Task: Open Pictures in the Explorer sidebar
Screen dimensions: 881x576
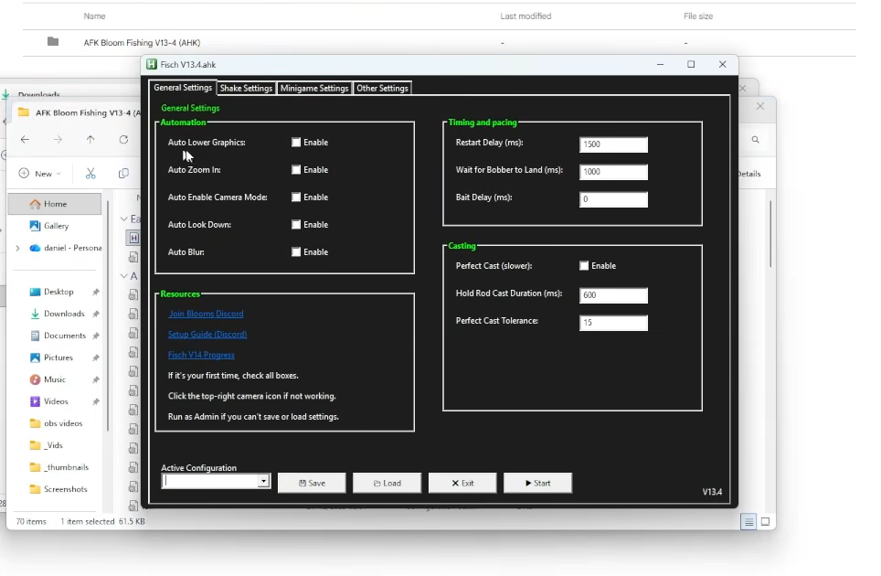Action: 58,357
